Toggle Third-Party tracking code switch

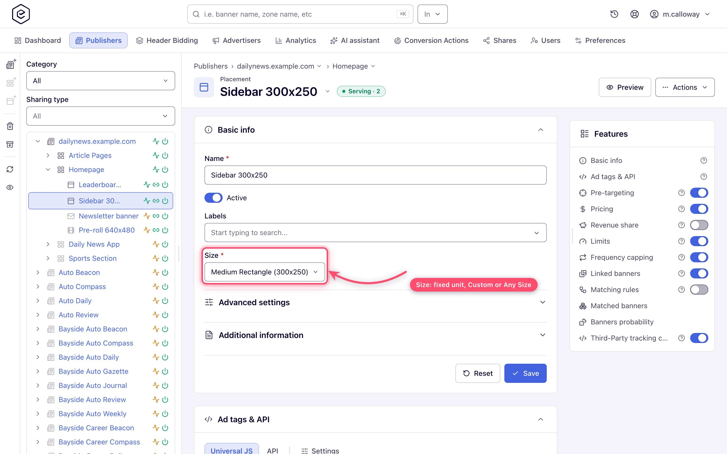[699, 338]
